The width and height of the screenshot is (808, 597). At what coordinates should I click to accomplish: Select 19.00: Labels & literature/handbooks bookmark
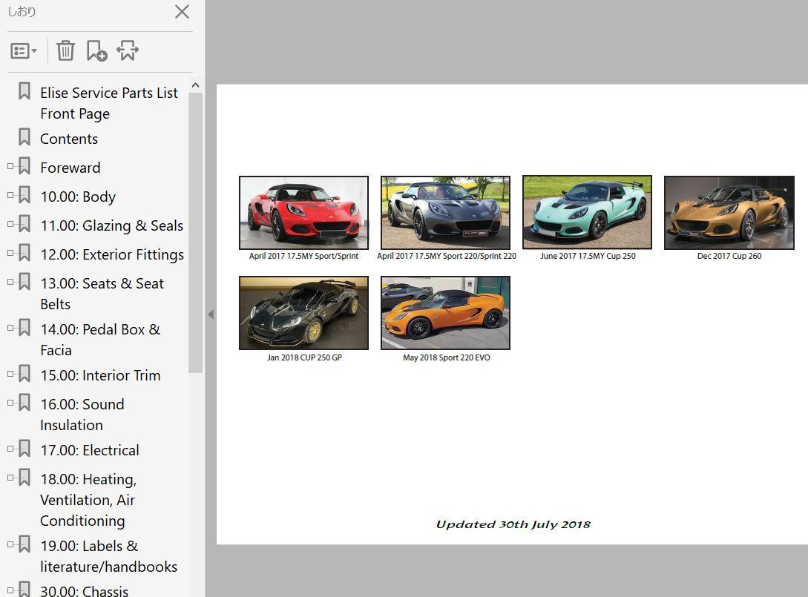109,555
